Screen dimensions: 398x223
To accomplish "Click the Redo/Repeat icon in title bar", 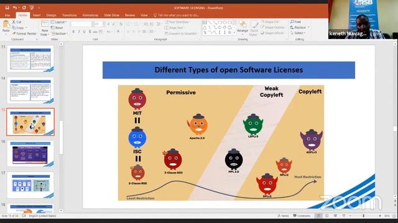I will tap(24, 8).
